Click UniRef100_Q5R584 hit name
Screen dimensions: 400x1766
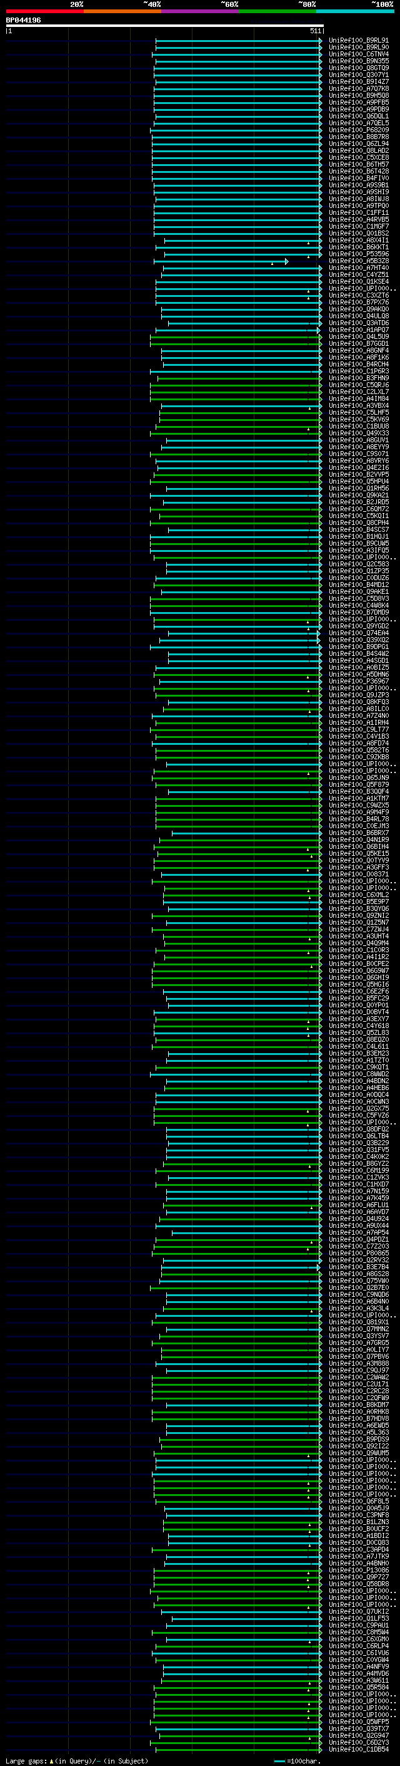pos(358,1687)
